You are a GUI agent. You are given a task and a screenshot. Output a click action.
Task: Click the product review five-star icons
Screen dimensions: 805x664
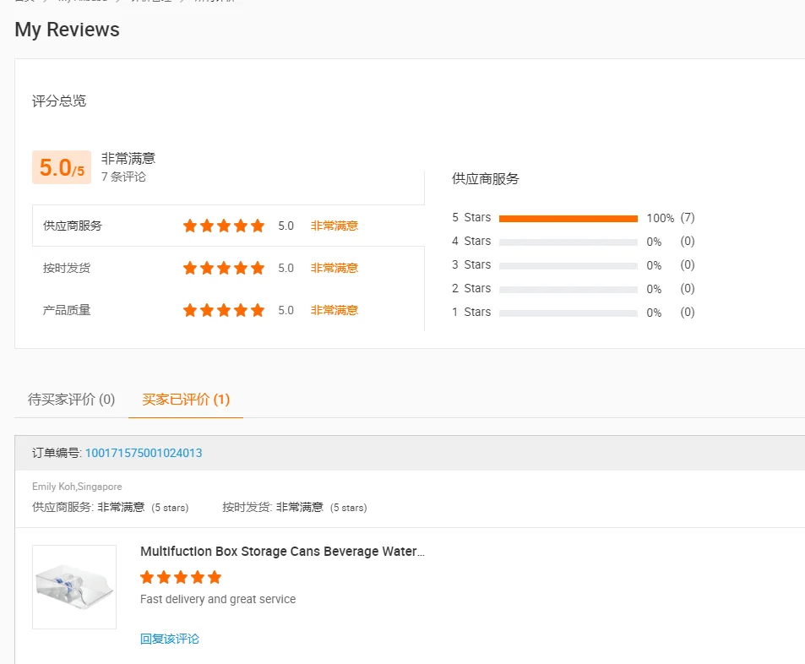coord(181,577)
